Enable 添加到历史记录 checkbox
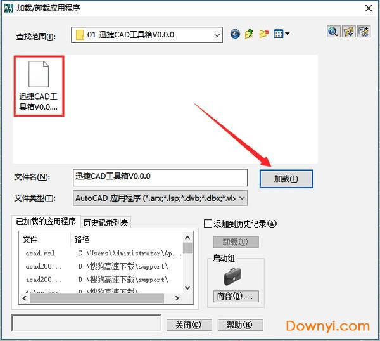The height and width of the screenshot is (341, 380). pos(208,224)
